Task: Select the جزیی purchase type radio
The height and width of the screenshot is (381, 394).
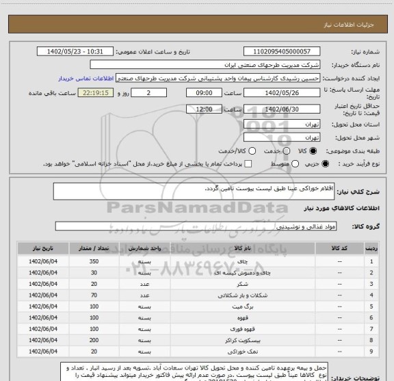Action: pos(326,164)
